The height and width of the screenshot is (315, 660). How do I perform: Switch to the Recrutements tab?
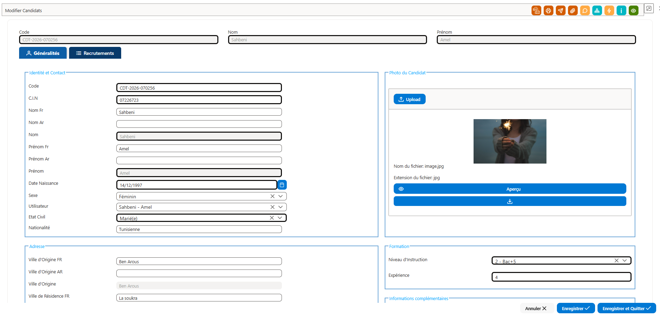[95, 53]
